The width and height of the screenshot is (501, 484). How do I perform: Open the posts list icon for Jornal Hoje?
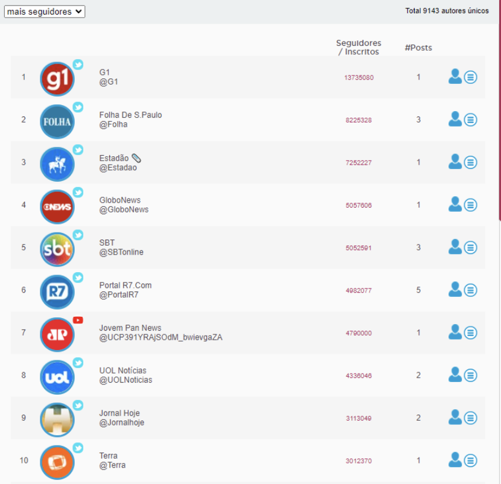(x=471, y=418)
